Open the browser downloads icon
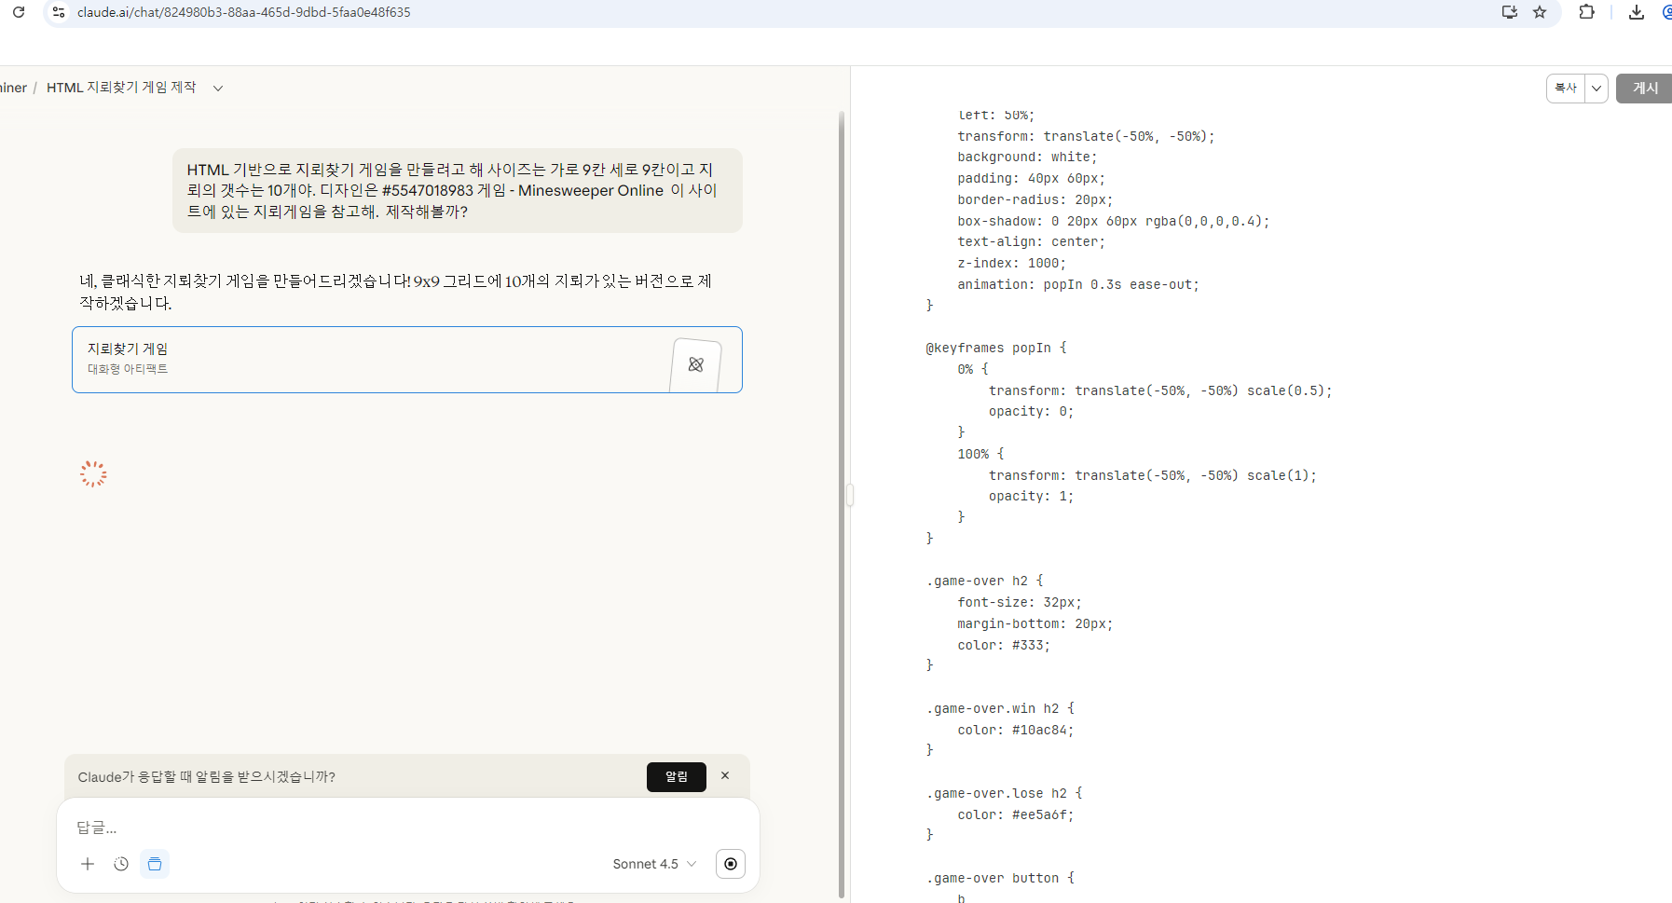This screenshot has height=903, width=1672. [x=1636, y=12]
